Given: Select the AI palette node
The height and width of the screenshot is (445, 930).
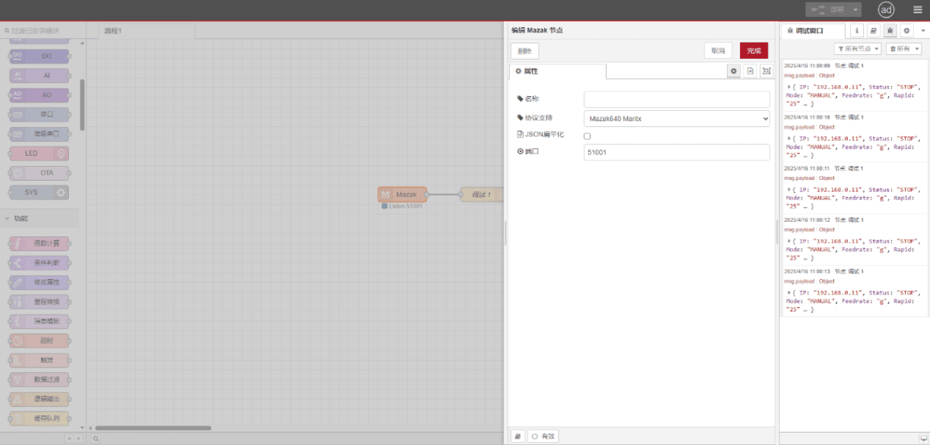Looking at the screenshot, I should [x=40, y=76].
